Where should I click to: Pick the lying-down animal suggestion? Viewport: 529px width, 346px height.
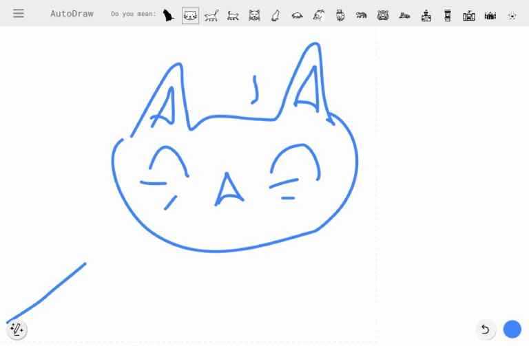tap(404, 16)
